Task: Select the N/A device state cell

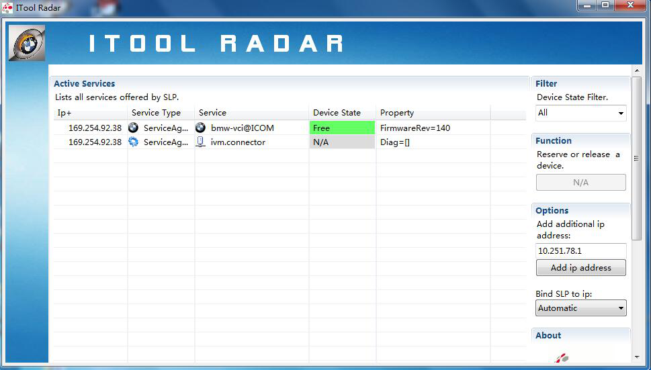Action: 343,142
